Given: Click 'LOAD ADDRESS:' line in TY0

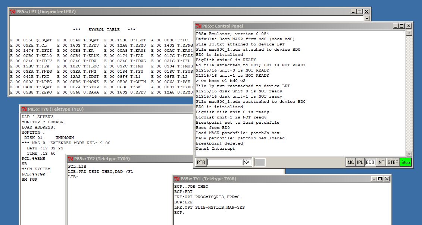Looking at the screenshot, I should 38,127.
